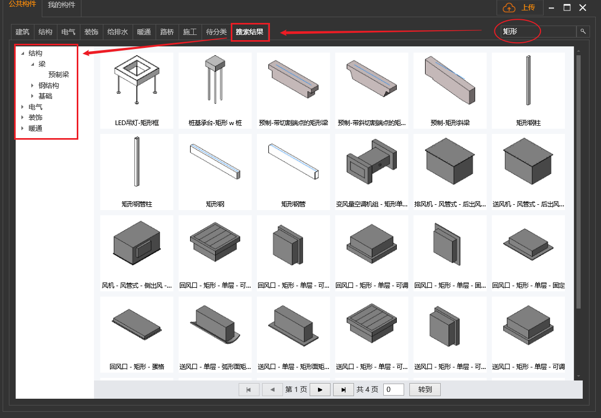Viewport: 601px width, 418px height.
Task: Collapse the 梁 tree node arrow
Action: (32, 64)
